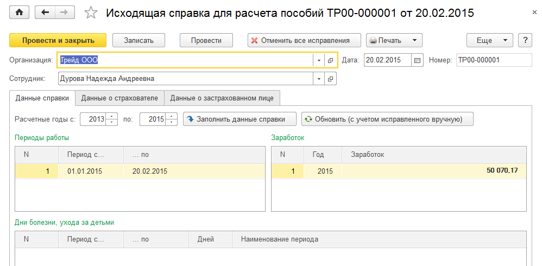Screen dimensions: 542x266
Task: Click the Home icon button
Action: [x=20, y=13]
